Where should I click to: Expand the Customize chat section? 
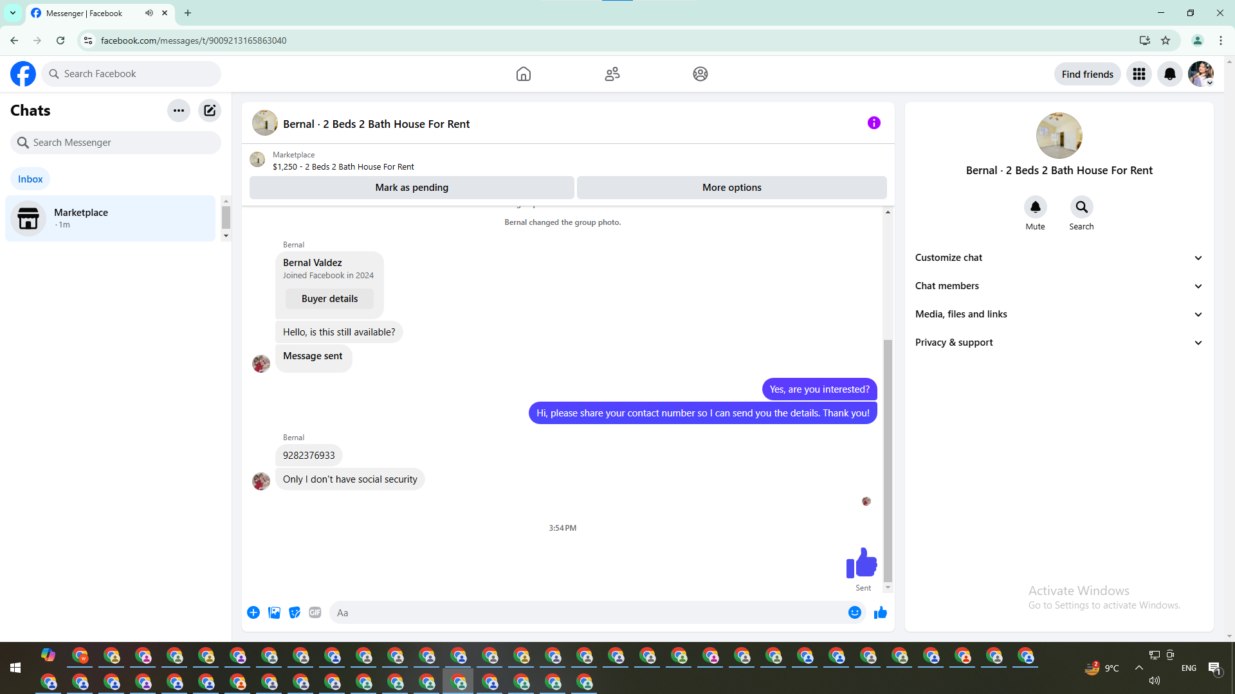tap(1059, 258)
